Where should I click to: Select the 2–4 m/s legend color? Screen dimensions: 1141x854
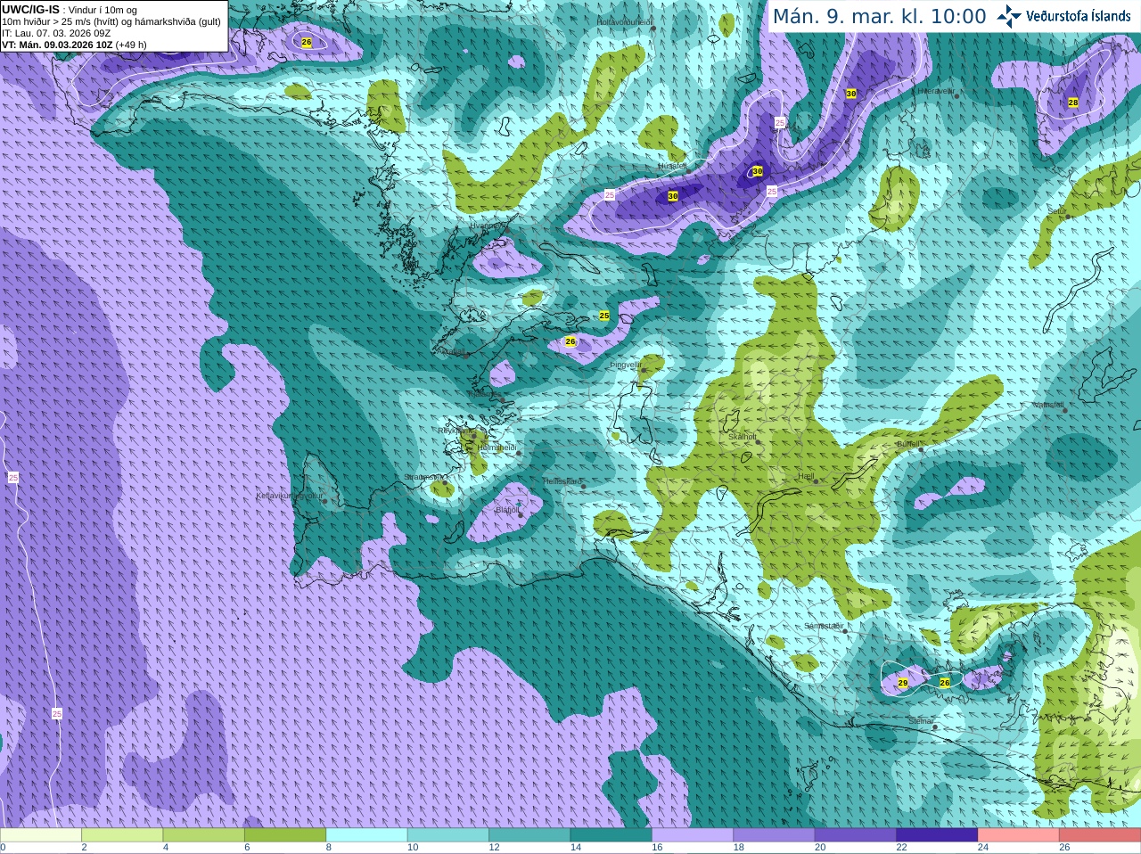click(122, 835)
